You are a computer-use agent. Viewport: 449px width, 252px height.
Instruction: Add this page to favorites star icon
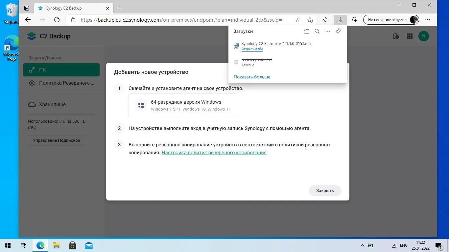coord(310,20)
